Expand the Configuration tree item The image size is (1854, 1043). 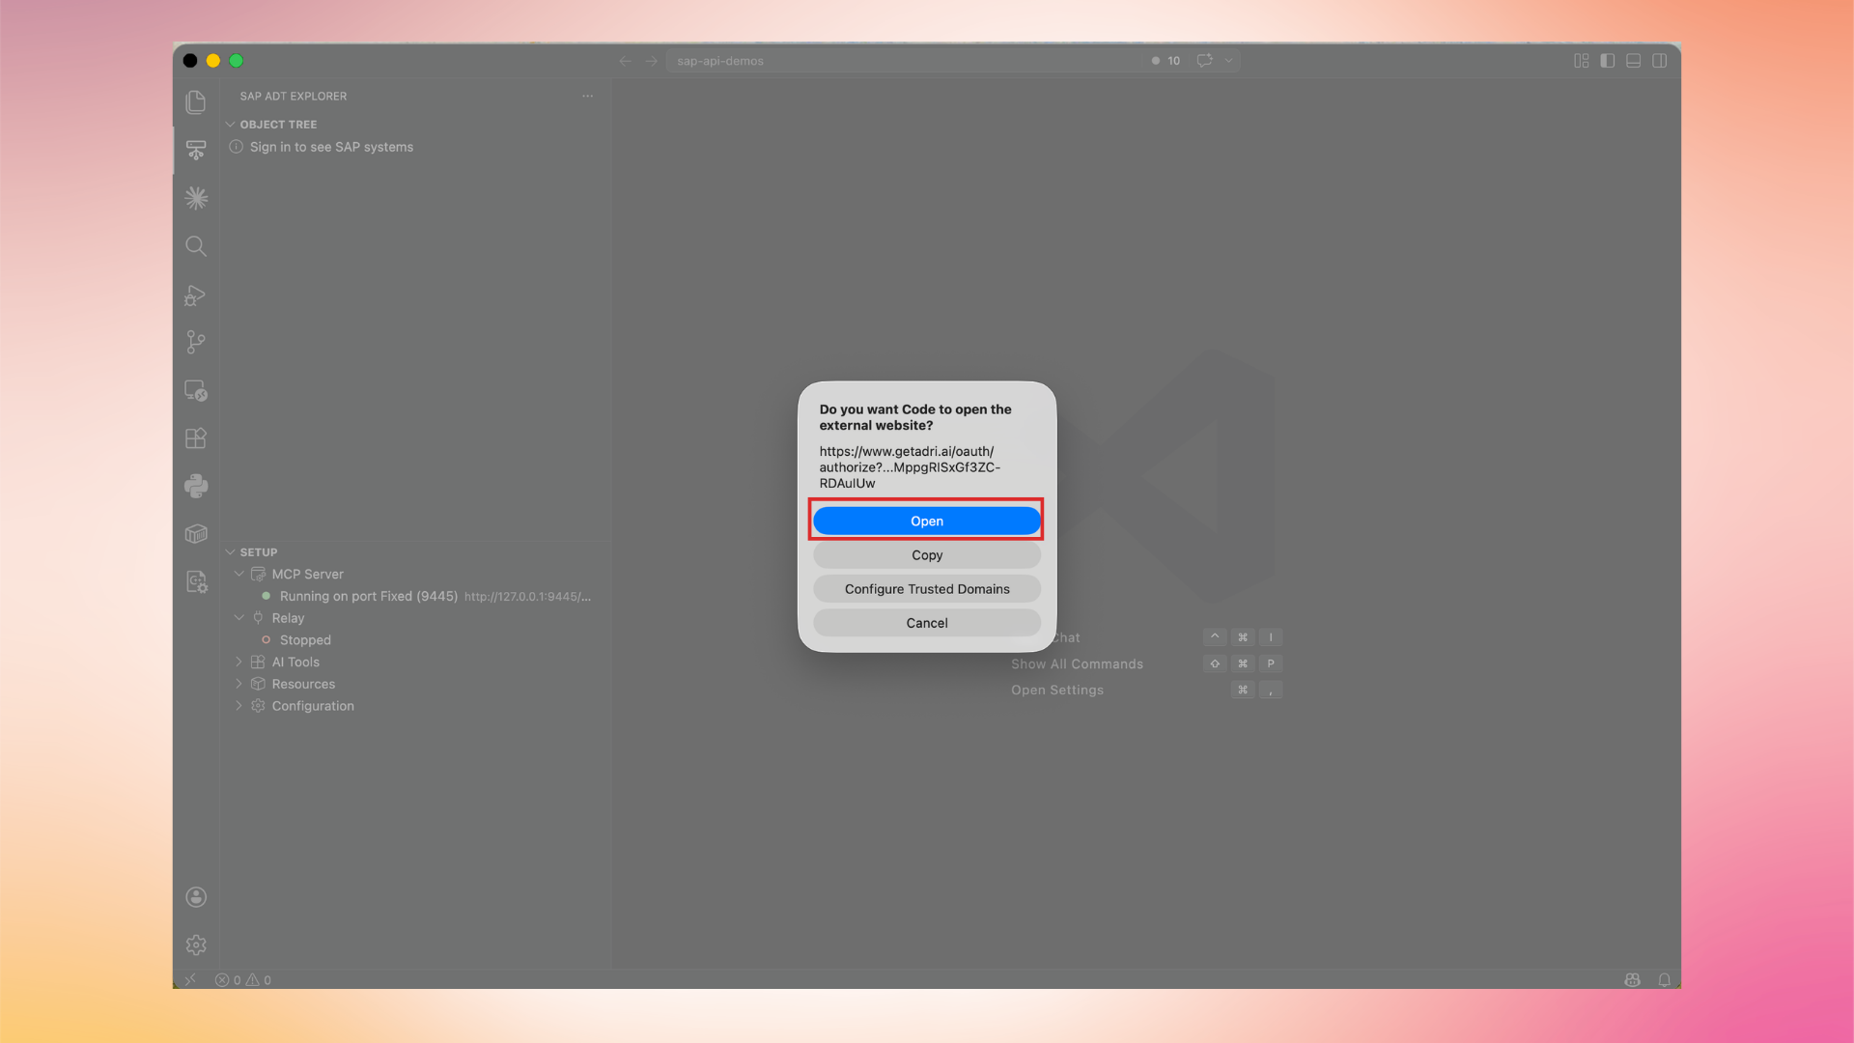(x=239, y=706)
